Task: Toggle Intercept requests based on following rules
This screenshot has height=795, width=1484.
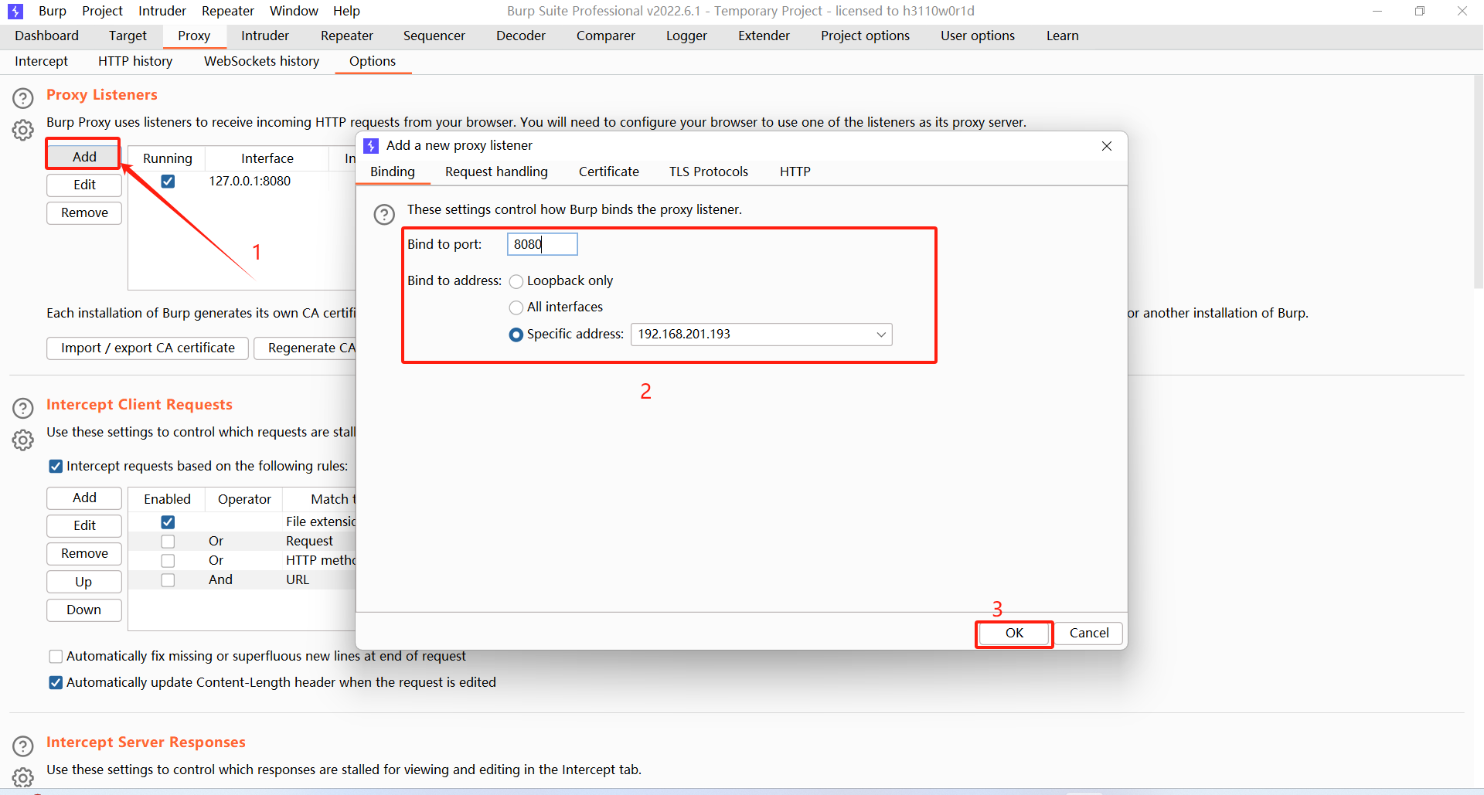Action: [56, 467]
